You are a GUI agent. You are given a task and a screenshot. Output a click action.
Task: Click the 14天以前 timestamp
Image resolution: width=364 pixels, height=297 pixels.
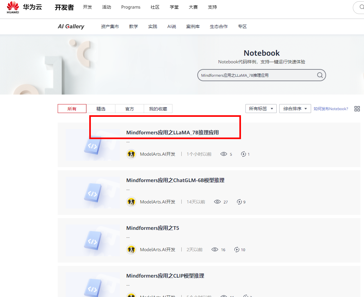tap(196, 202)
